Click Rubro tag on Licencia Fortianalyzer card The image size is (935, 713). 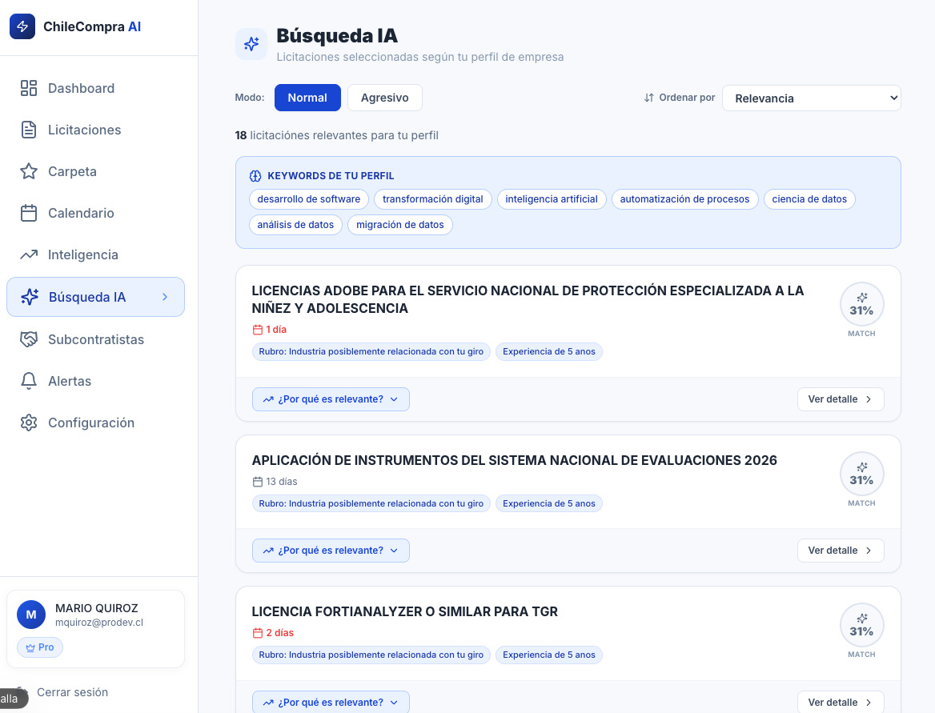pos(371,655)
